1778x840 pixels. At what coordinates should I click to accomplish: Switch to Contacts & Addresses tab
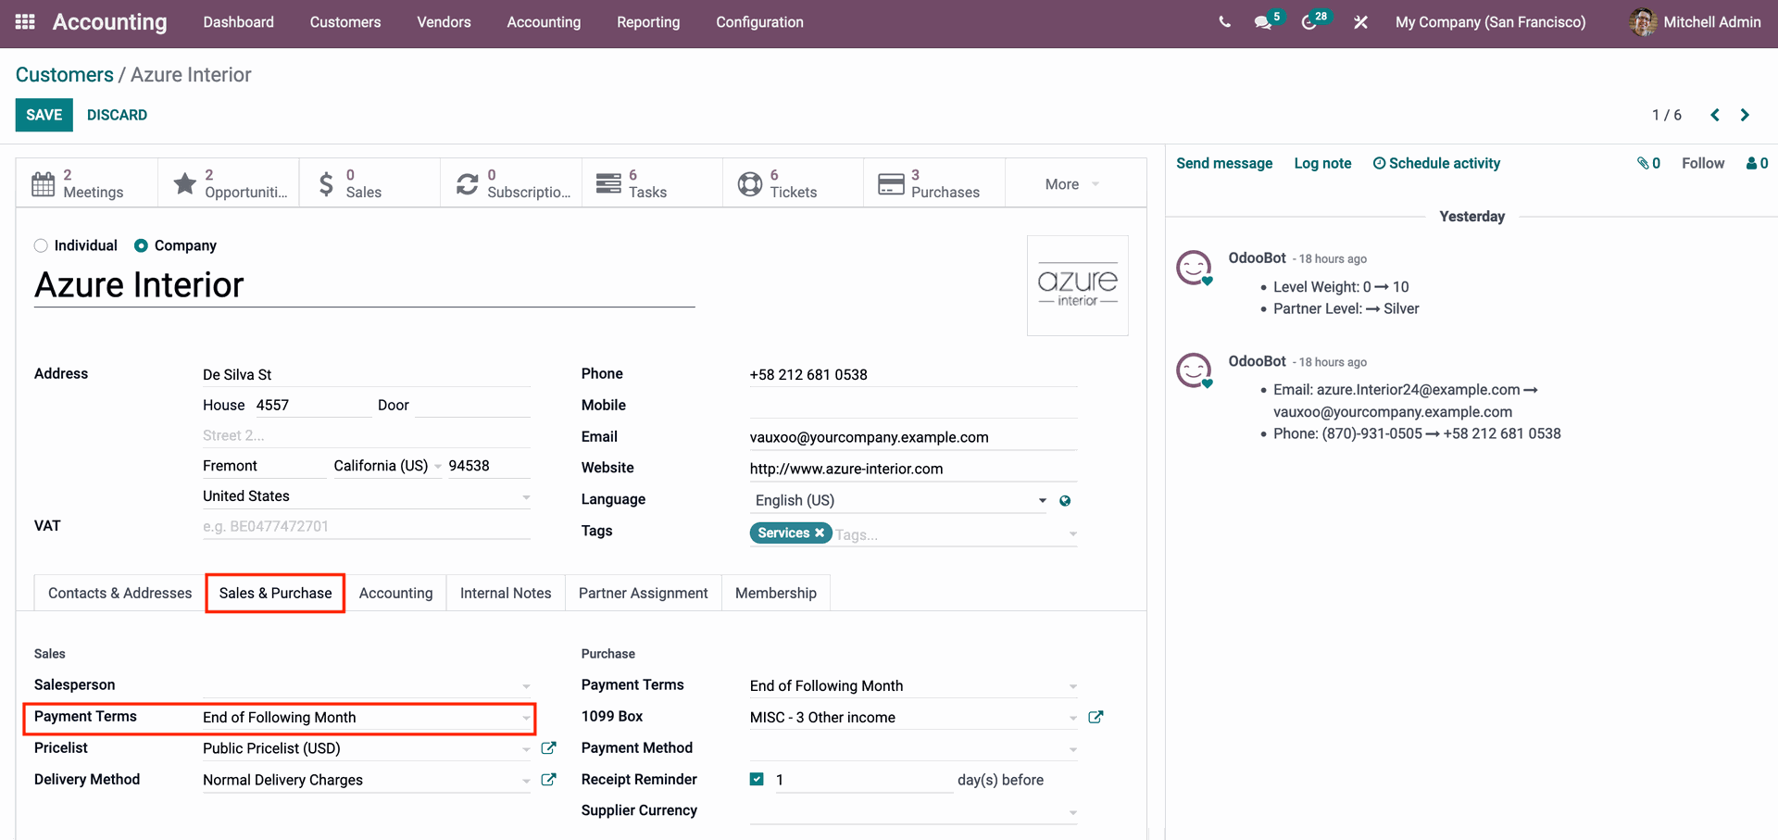[120, 593]
